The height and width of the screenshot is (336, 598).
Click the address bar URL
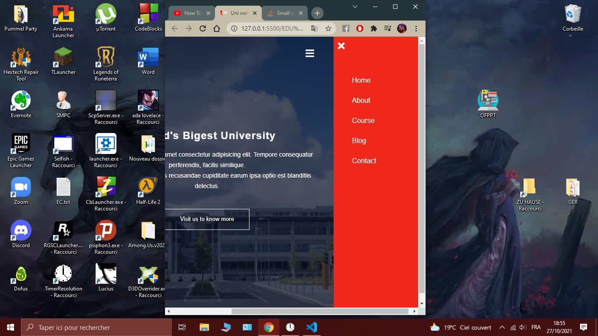[x=272, y=28]
